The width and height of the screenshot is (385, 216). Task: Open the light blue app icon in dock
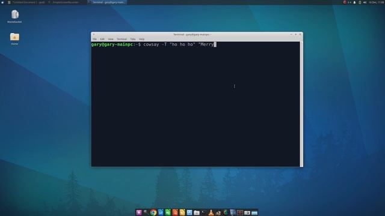click(x=189, y=212)
